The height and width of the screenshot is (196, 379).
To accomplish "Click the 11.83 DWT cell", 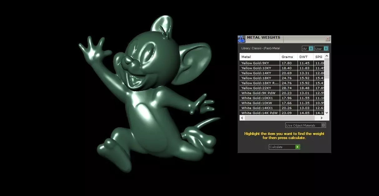I will pos(305,68).
